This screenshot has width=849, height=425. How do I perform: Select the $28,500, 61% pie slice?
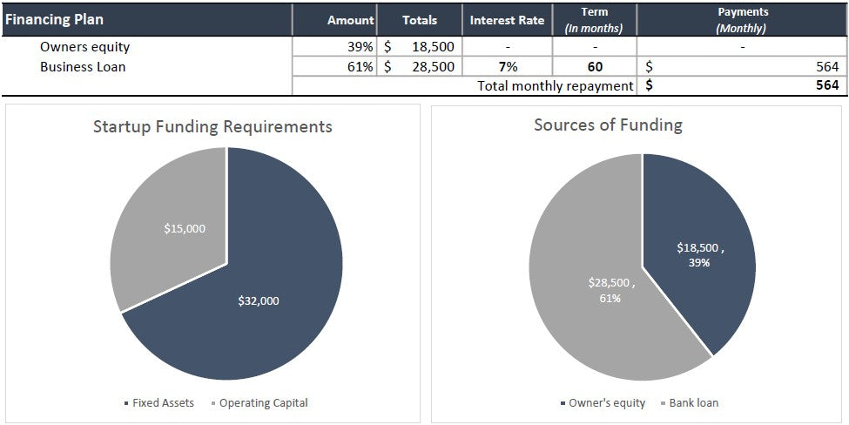click(x=592, y=296)
